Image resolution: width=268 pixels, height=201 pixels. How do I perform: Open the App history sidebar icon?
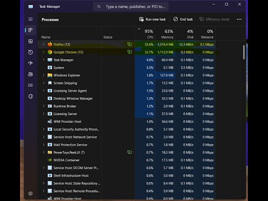pyautogui.click(x=30, y=52)
